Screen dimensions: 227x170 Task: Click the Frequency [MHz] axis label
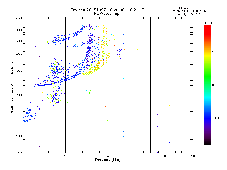pyautogui.click(x=108, y=160)
